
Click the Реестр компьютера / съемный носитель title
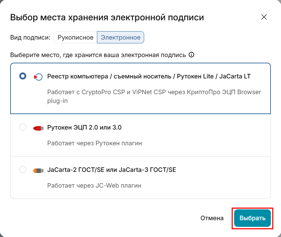coord(149,76)
